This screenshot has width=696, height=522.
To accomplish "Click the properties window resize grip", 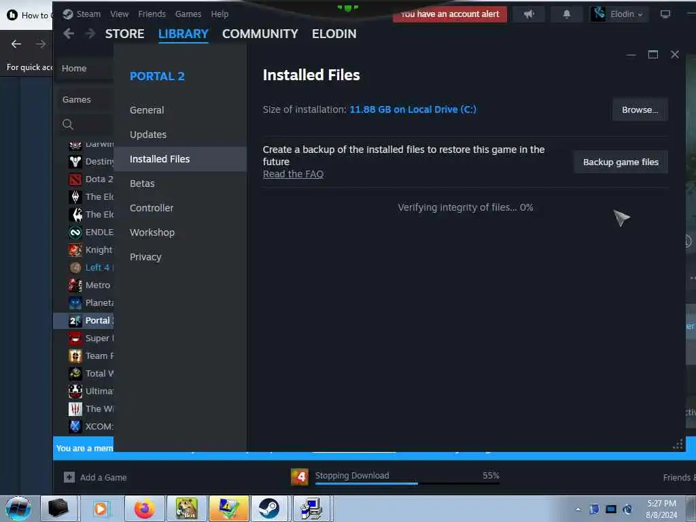I will click(x=678, y=444).
